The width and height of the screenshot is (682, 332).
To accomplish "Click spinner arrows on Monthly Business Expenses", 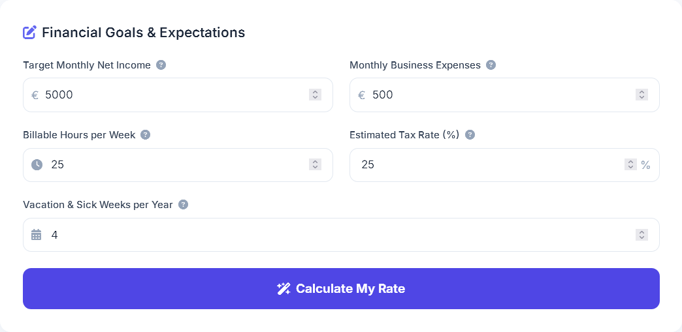I will tap(641, 95).
